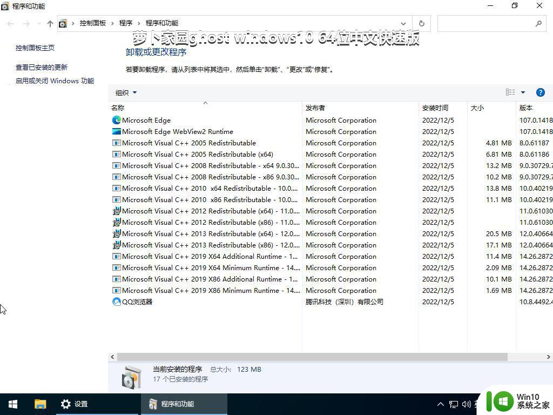Show hidden system tray icons
Image resolution: width=553 pixels, height=415 pixels.
tap(440, 404)
